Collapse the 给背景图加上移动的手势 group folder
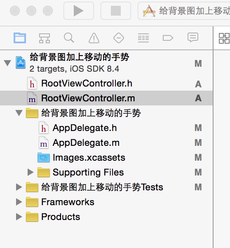The height and width of the screenshot is (248, 230). click(x=19, y=113)
